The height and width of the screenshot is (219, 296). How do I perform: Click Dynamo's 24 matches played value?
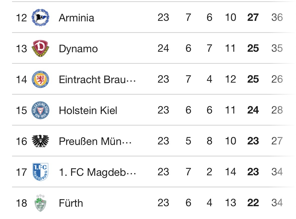(x=163, y=48)
